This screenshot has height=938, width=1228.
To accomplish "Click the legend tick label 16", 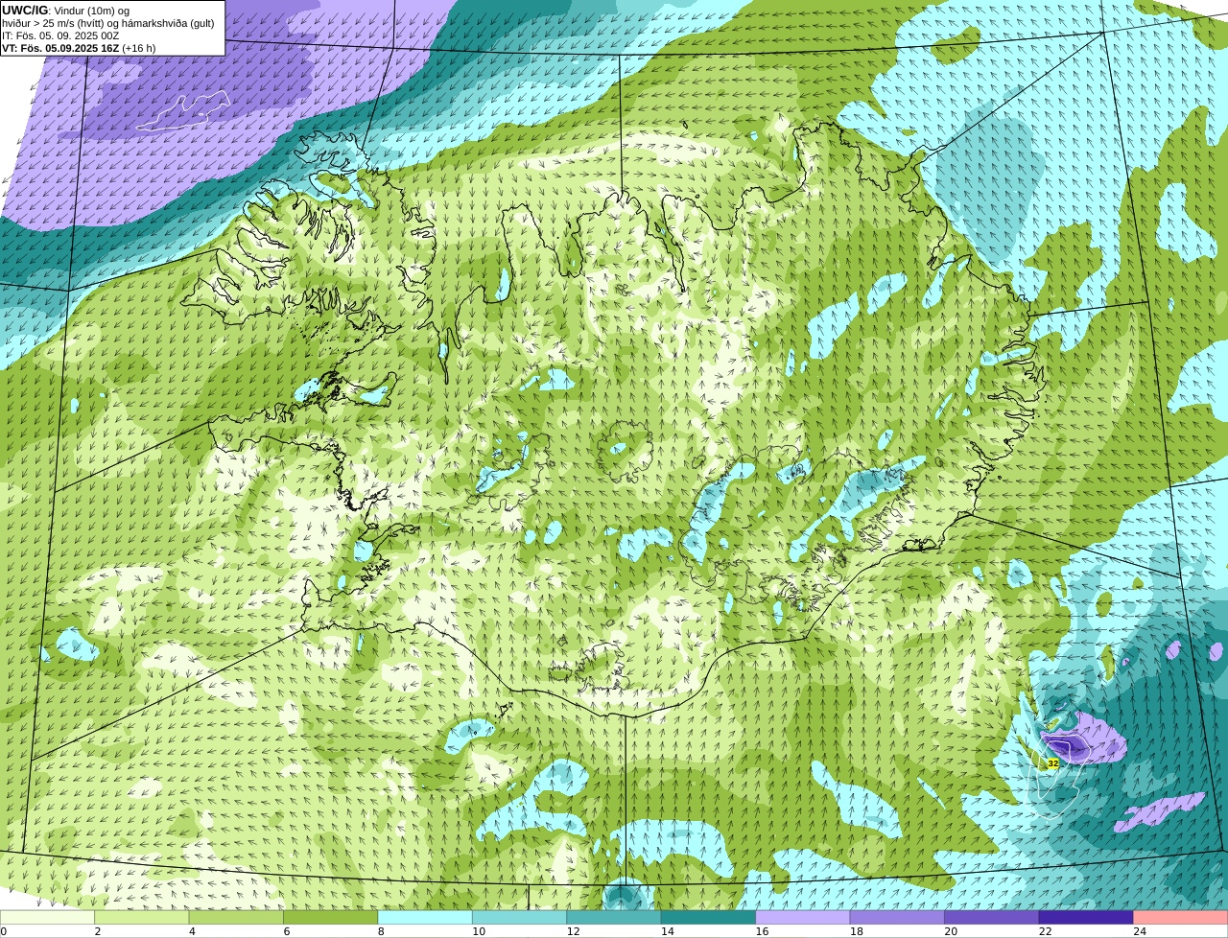I will click(762, 931).
